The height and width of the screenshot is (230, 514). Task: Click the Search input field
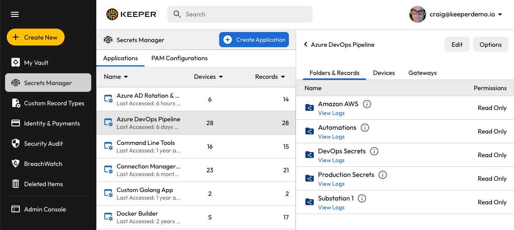click(x=240, y=14)
